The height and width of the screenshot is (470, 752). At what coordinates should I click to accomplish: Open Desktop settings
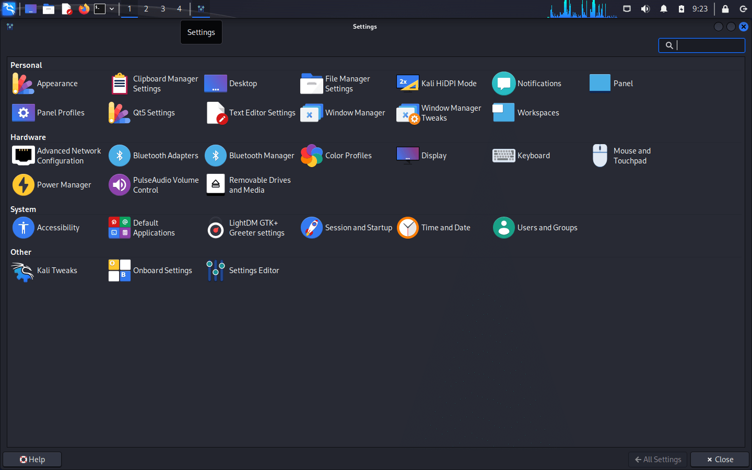click(231, 84)
